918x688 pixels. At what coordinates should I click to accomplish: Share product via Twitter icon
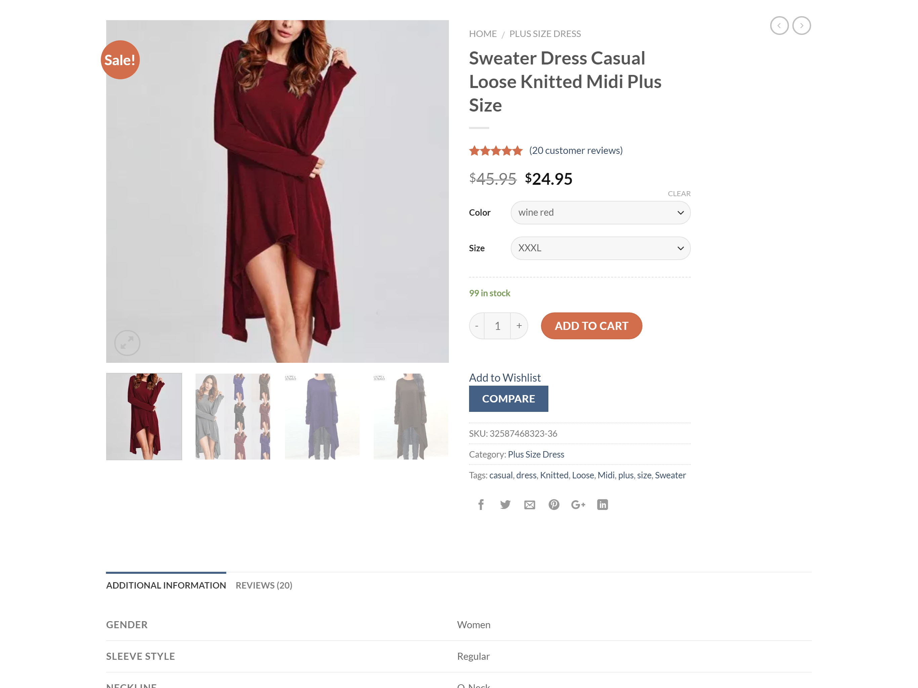click(x=505, y=505)
